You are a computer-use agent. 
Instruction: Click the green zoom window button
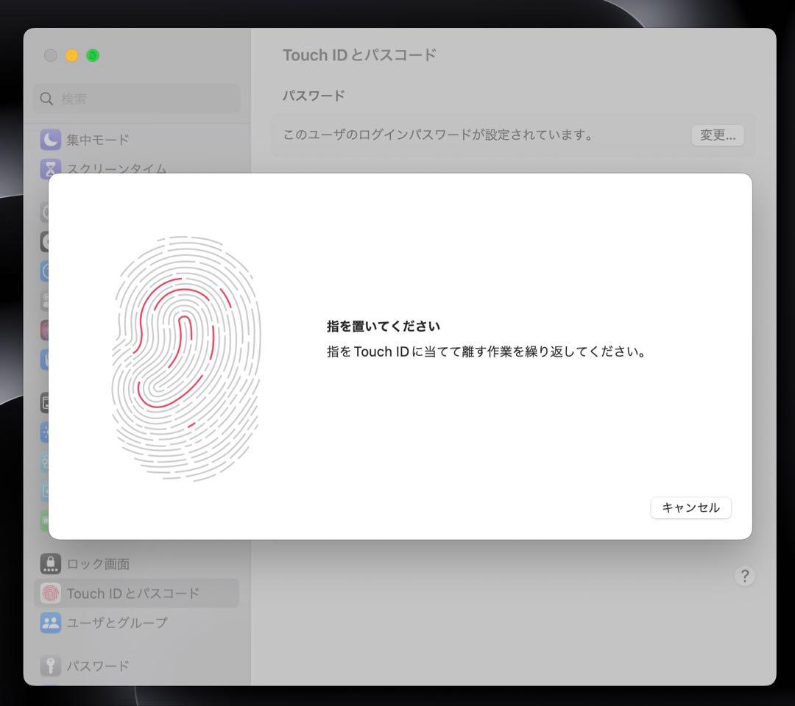point(93,55)
